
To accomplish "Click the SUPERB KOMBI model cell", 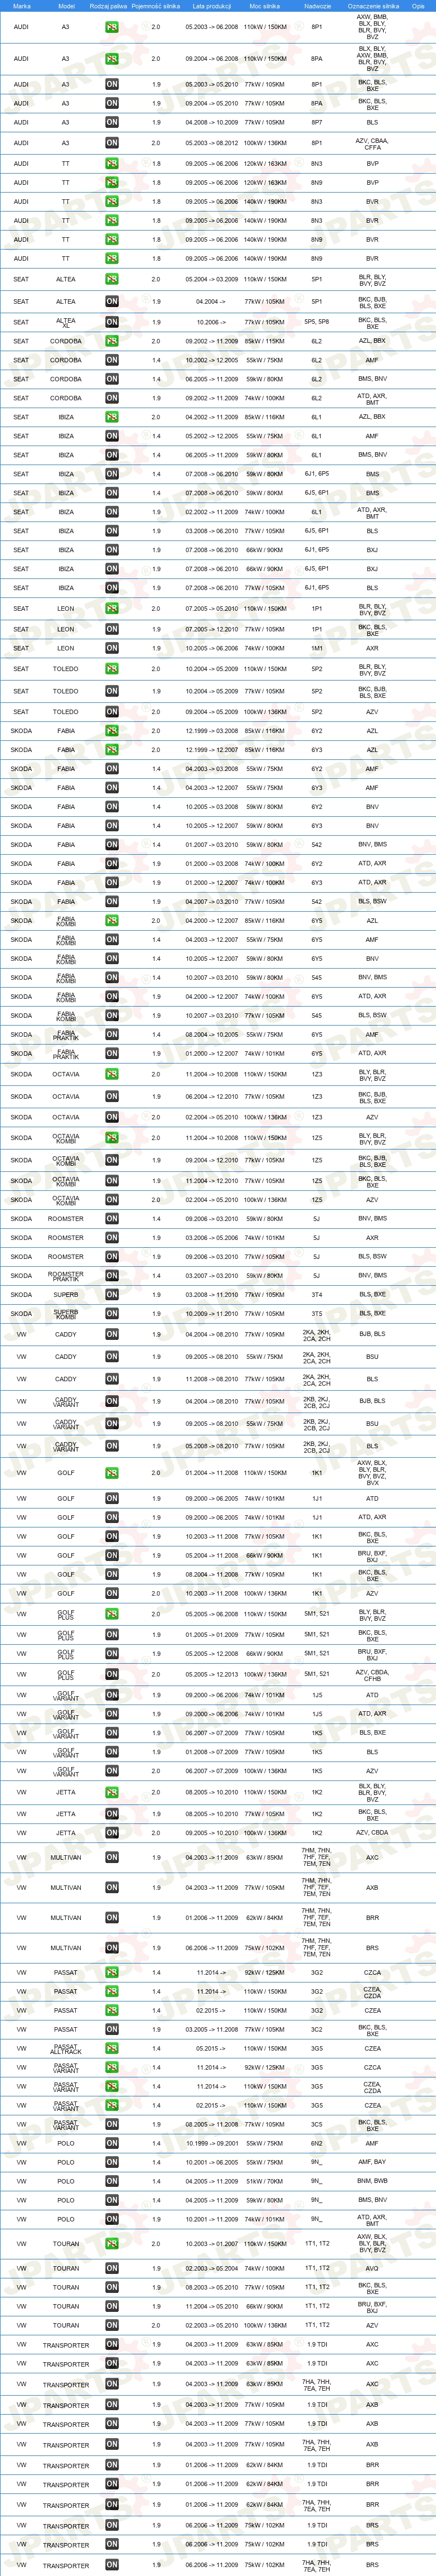I will pos(66,1314).
